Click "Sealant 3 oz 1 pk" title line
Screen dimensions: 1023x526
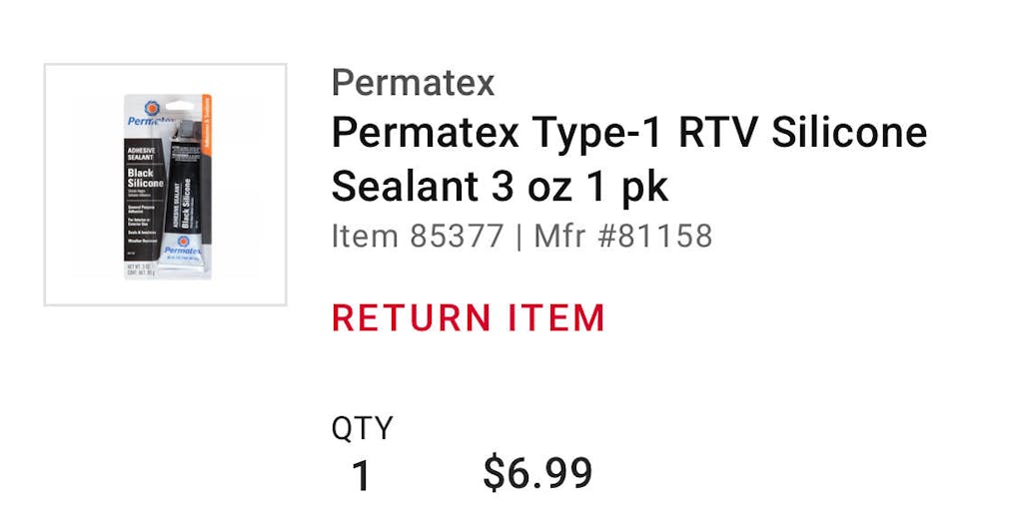tap(500, 187)
